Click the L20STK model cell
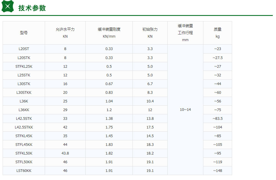 pyautogui.click(x=24, y=58)
